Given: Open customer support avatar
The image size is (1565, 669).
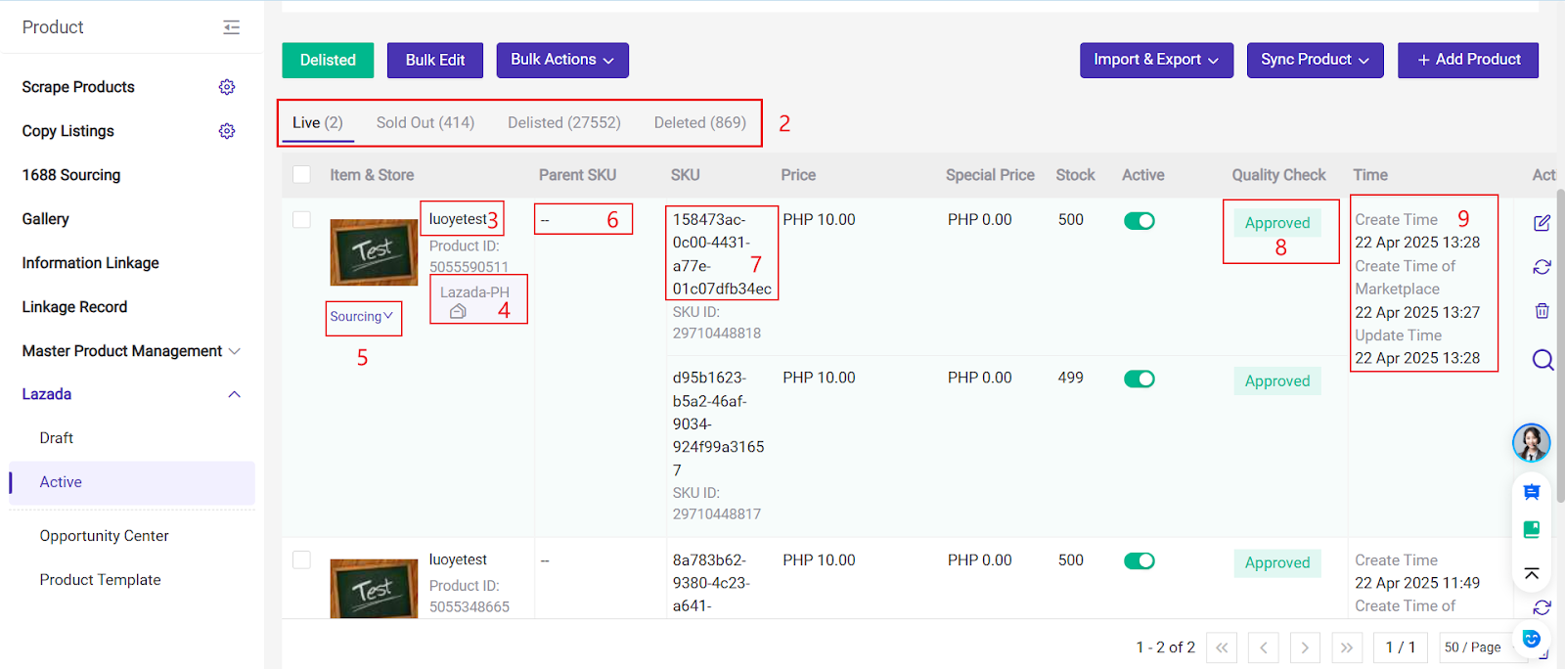Looking at the screenshot, I should click(x=1531, y=442).
